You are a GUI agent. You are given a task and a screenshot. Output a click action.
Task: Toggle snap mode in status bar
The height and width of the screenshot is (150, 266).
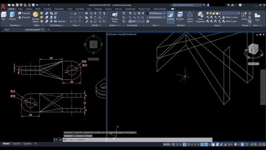point(177,145)
